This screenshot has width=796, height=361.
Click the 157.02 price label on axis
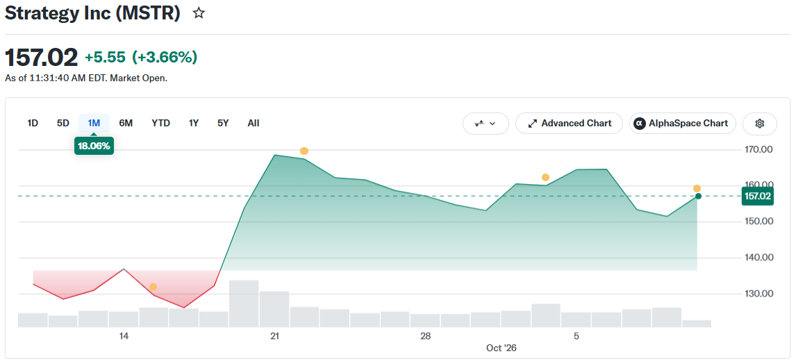tap(757, 196)
